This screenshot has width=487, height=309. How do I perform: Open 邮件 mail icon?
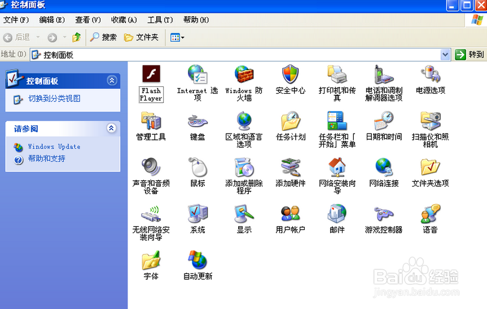pyautogui.click(x=337, y=214)
